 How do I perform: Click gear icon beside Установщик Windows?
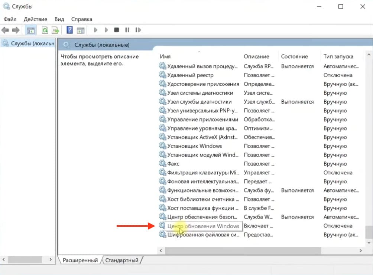point(162,145)
